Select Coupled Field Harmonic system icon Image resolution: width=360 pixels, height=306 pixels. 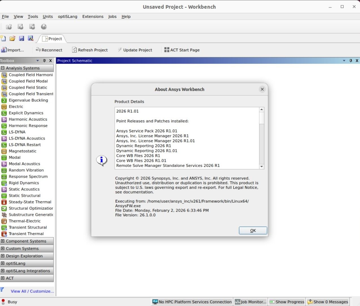tap(4, 75)
